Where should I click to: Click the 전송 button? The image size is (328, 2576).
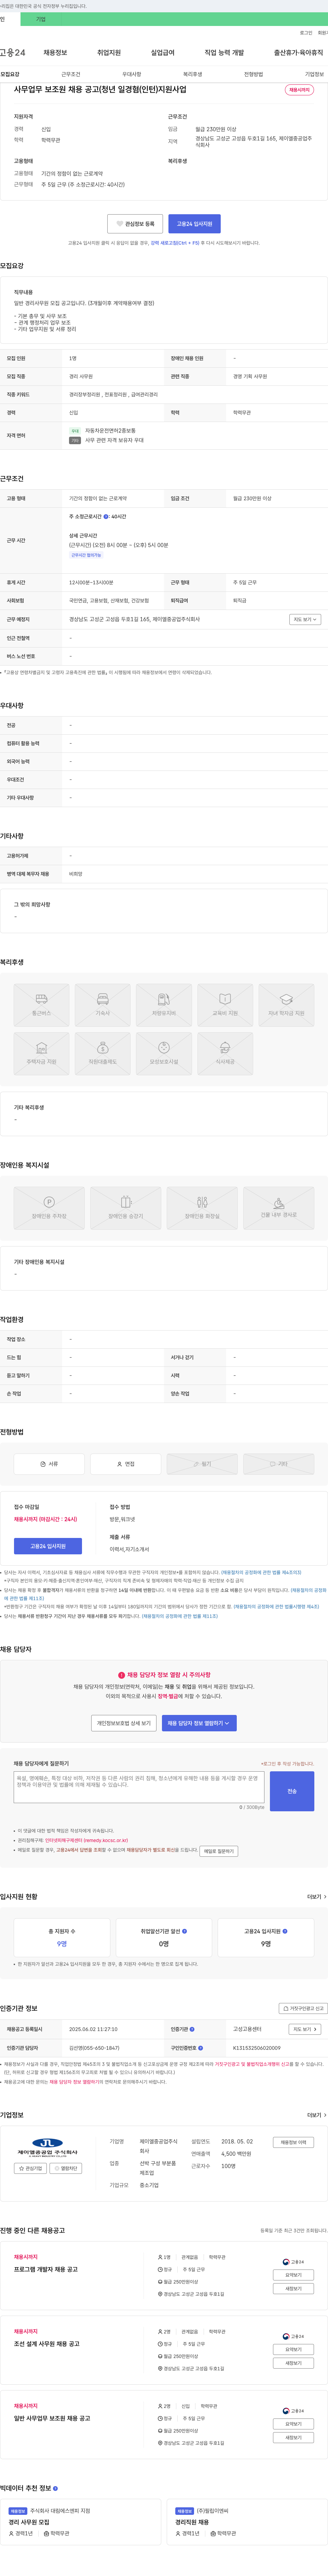click(x=292, y=1791)
